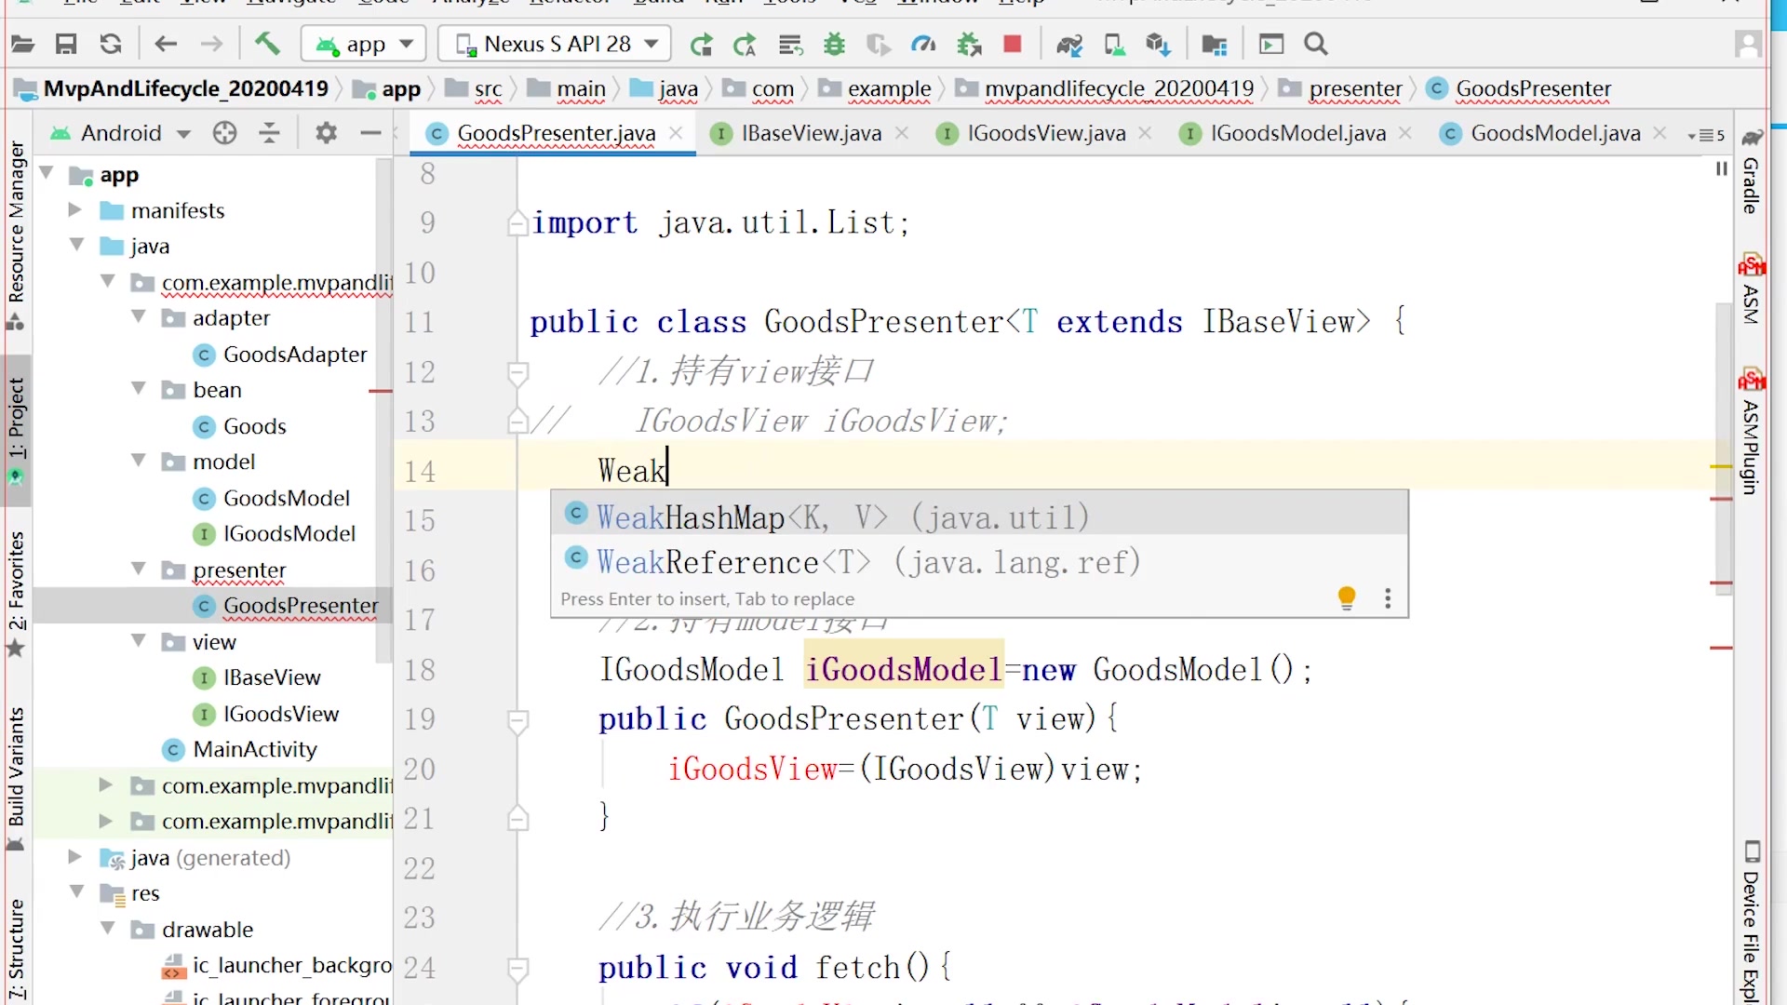1787x1005 pixels.
Task: Click the Search Everywhere magnifier
Action: [x=1316, y=44]
